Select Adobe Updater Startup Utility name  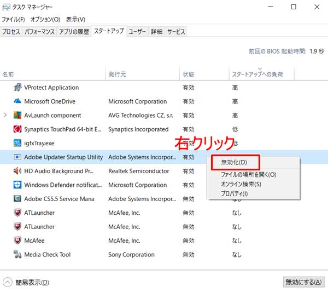click(63, 157)
